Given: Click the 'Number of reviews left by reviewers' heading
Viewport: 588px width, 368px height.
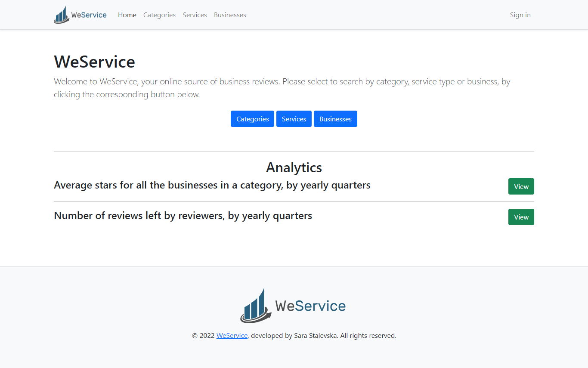Looking at the screenshot, I should click(x=183, y=216).
